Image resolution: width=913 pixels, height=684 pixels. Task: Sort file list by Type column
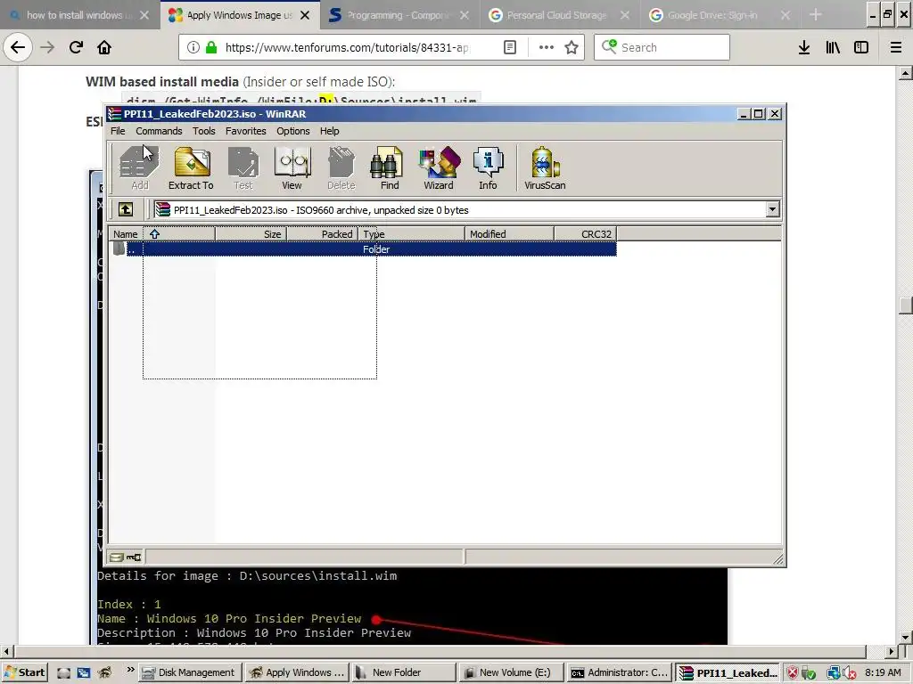[411, 234]
